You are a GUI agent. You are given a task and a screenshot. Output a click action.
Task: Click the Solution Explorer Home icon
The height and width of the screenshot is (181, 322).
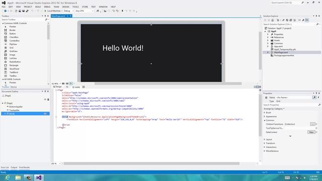[x=273, y=20]
